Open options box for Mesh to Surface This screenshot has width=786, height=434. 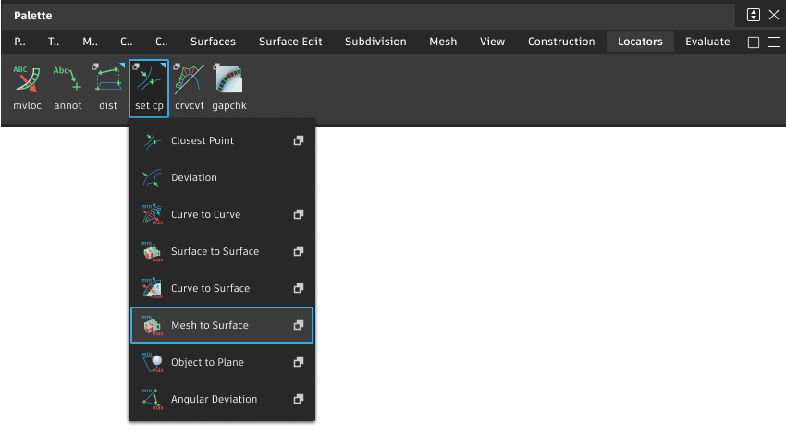pyautogui.click(x=299, y=326)
